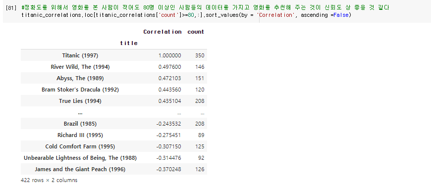Select James and the Giant Peach row label
431x186 pixels.
[x=80, y=169]
